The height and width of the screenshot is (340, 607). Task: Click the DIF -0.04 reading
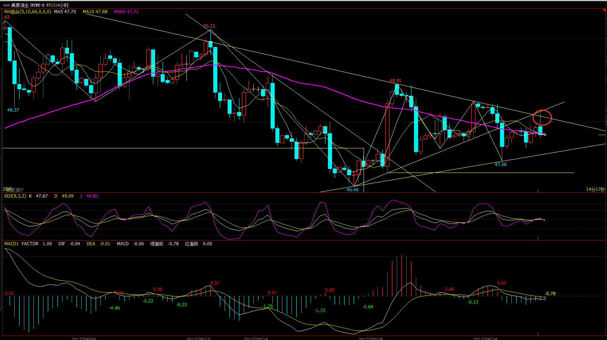(69, 244)
